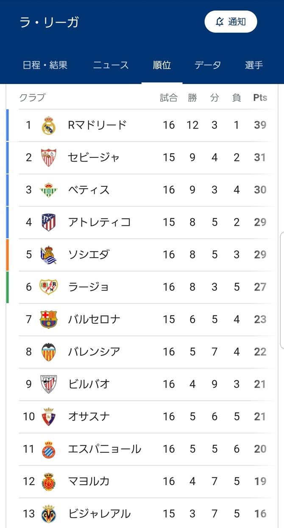The height and width of the screenshot is (528, 284).
Task: Go to the 選手 tab
Action: click(x=254, y=65)
